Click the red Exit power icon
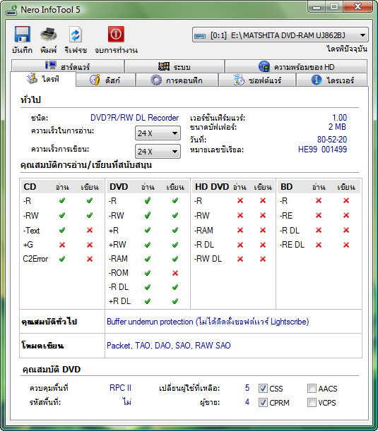 116,34
